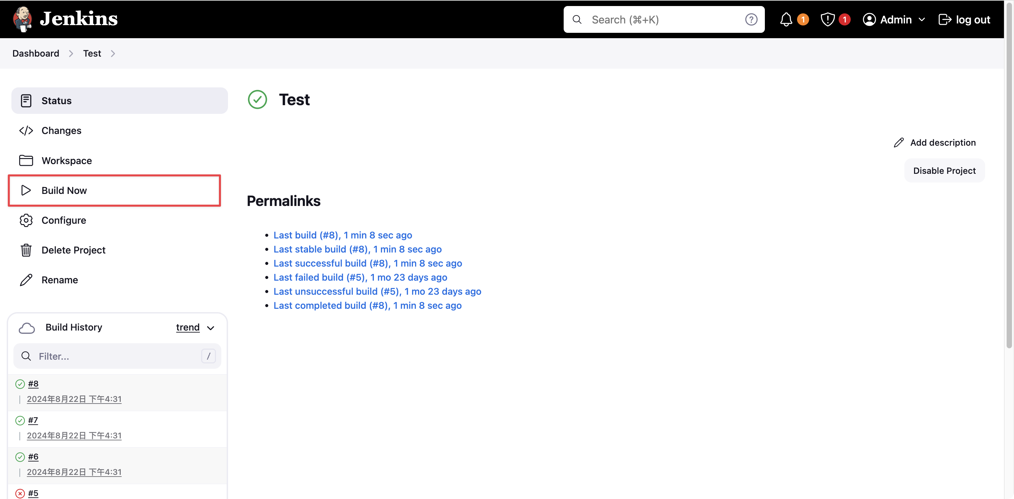Open Last failed build (#5) permalink
Image resolution: width=1014 pixels, height=499 pixels.
360,277
